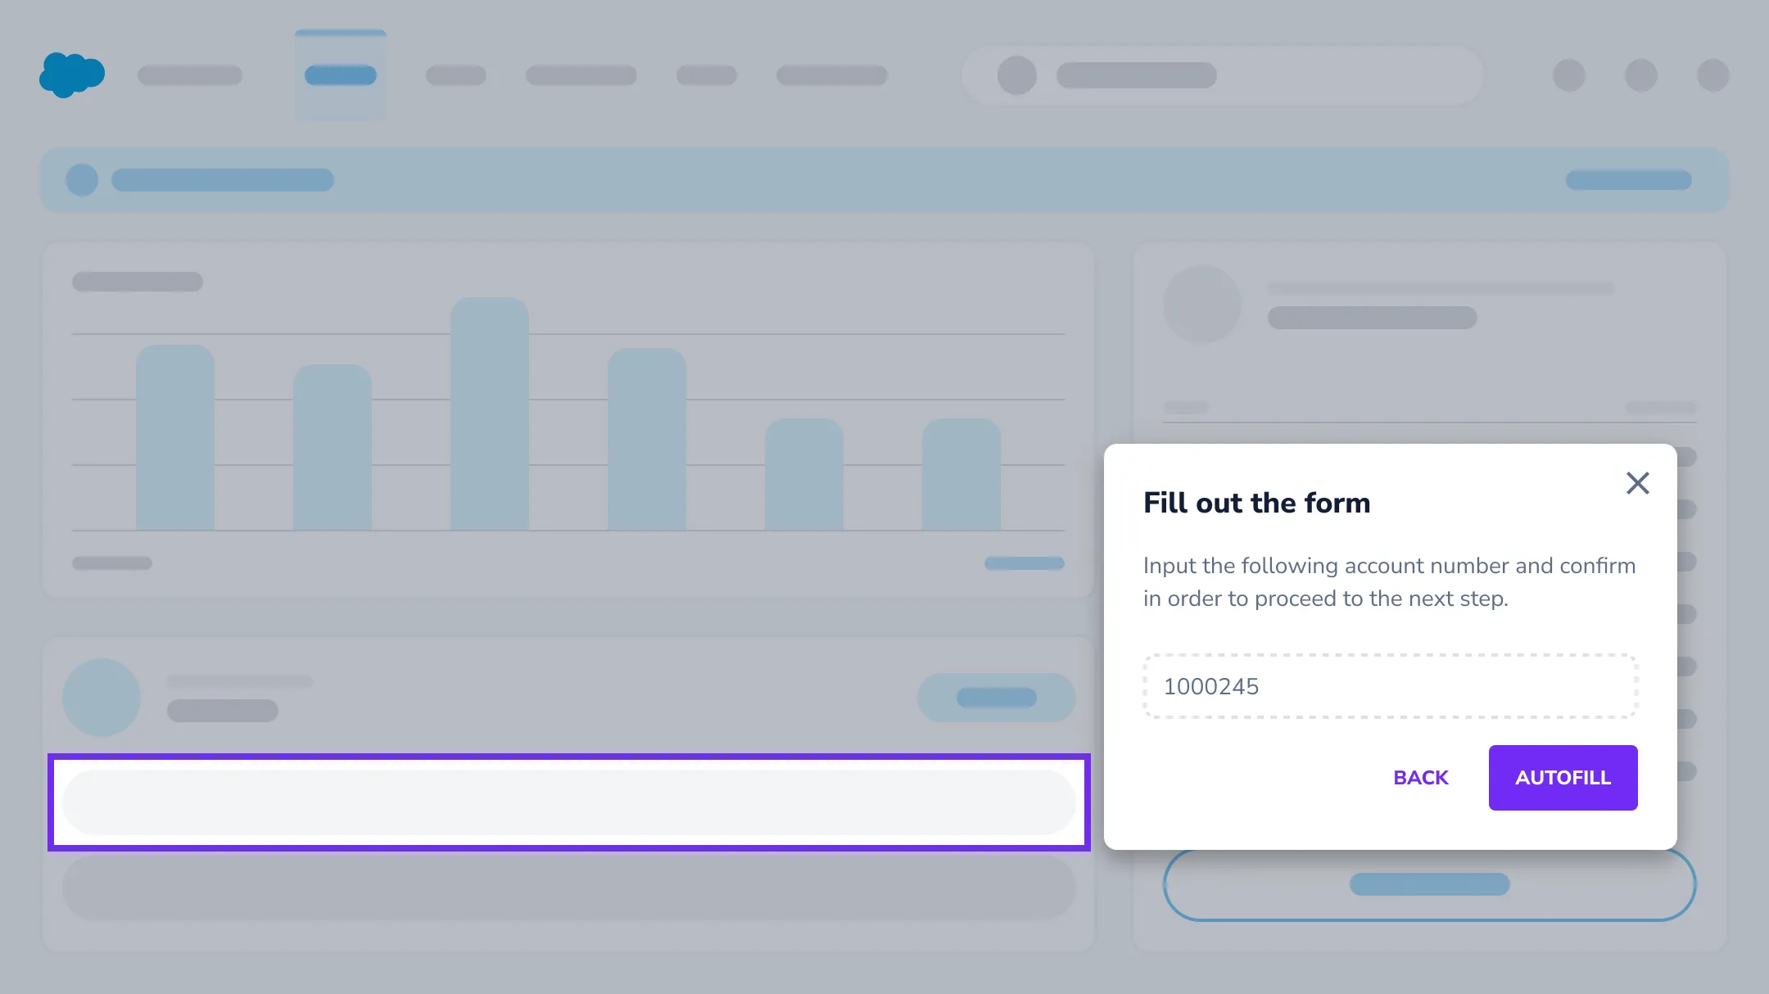Click the round avatar in the lower-left card

(102, 697)
